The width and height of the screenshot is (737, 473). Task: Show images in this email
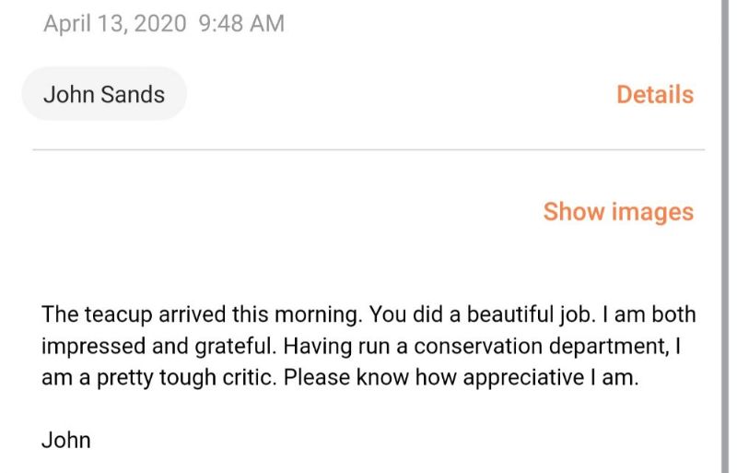coord(617,211)
